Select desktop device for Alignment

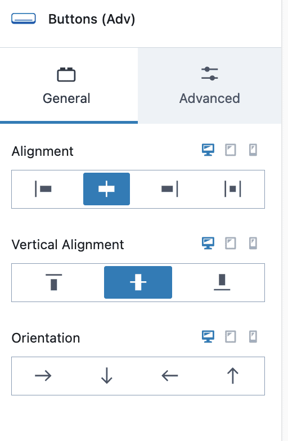point(208,150)
